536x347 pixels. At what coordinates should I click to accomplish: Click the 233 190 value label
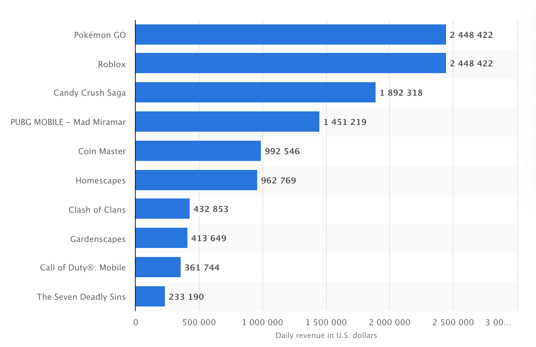tap(187, 297)
